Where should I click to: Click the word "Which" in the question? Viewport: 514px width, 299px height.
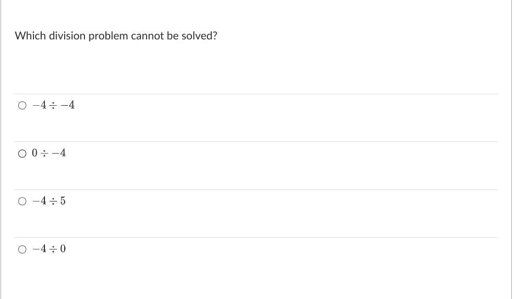(31, 36)
